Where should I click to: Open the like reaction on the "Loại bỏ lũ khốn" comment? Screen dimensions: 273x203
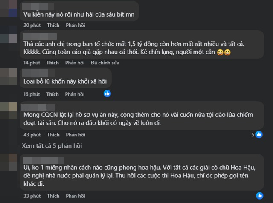click(x=107, y=93)
